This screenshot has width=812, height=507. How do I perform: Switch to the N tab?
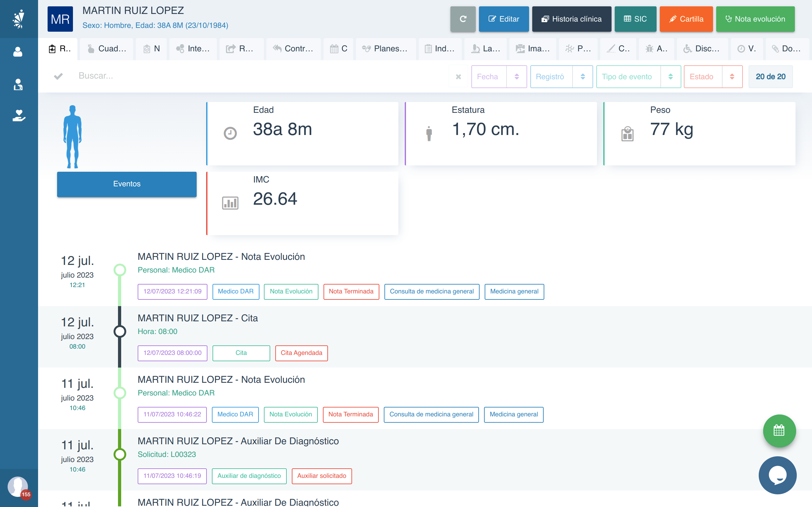(x=152, y=49)
